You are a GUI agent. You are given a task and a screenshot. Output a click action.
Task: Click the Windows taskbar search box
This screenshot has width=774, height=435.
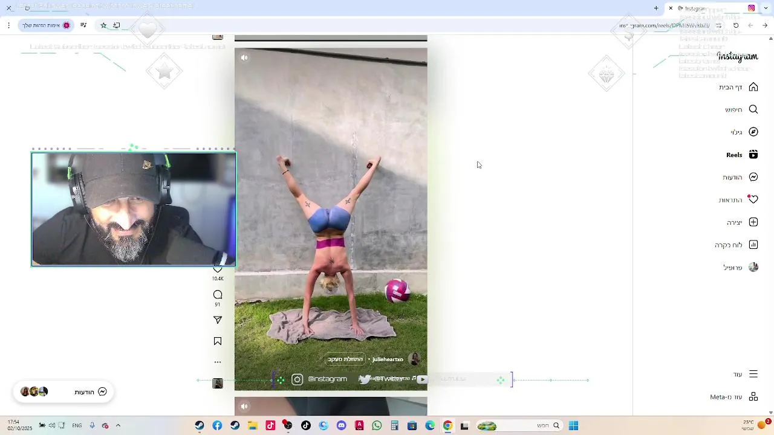pyautogui.click(x=520, y=426)
